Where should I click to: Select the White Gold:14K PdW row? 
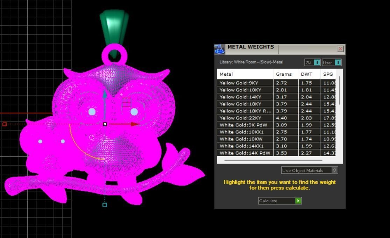[x=276, y=153]
